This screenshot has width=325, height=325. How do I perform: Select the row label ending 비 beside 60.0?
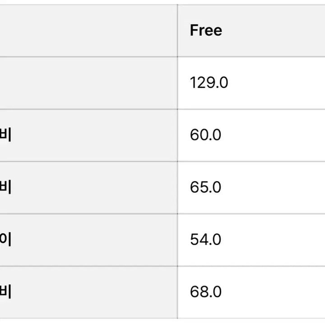click(5, 135)
